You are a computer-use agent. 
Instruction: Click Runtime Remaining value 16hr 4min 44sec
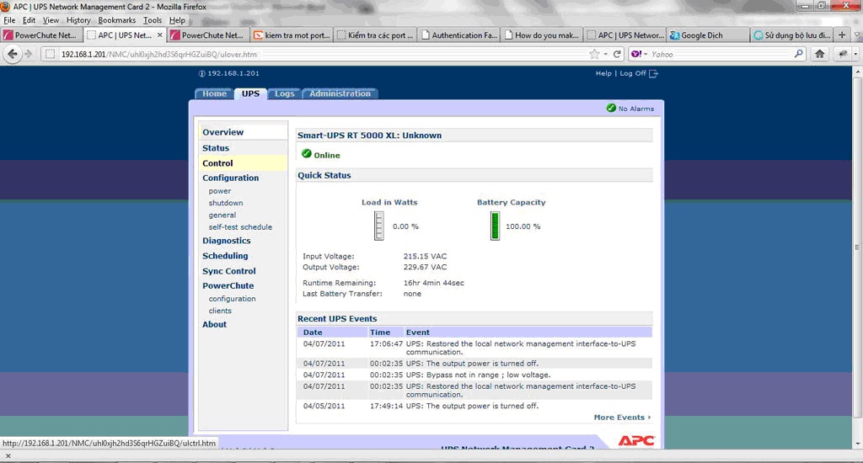(434, 283)
